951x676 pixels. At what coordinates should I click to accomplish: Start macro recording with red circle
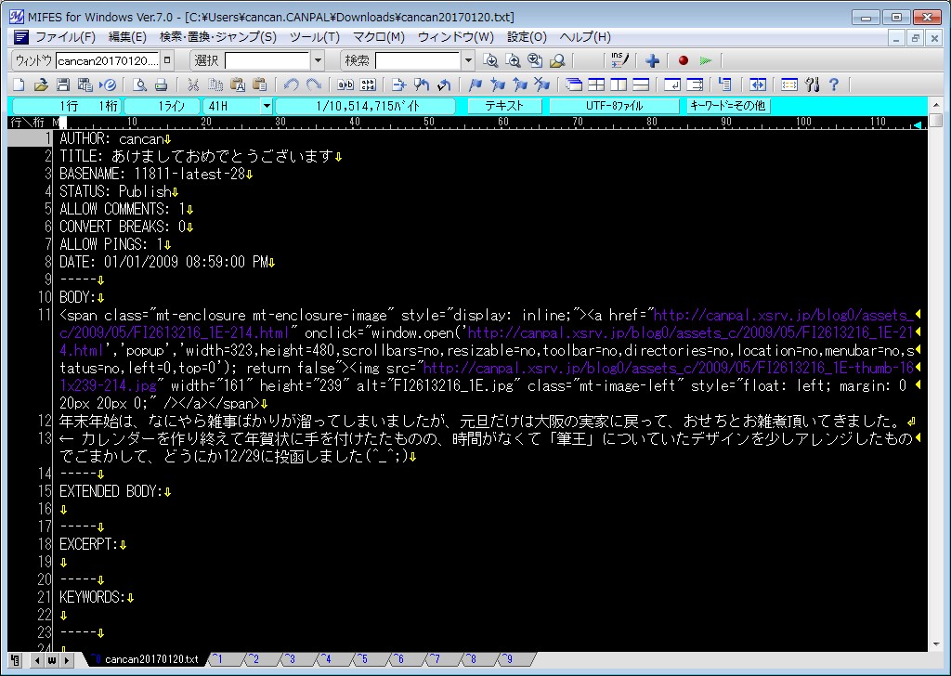(683, 60)
